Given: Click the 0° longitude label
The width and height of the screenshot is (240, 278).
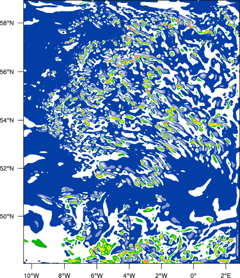Looking at the screenshot, I should (x=193, y=275).
